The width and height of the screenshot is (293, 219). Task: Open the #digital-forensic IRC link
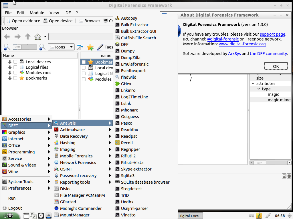223,39
